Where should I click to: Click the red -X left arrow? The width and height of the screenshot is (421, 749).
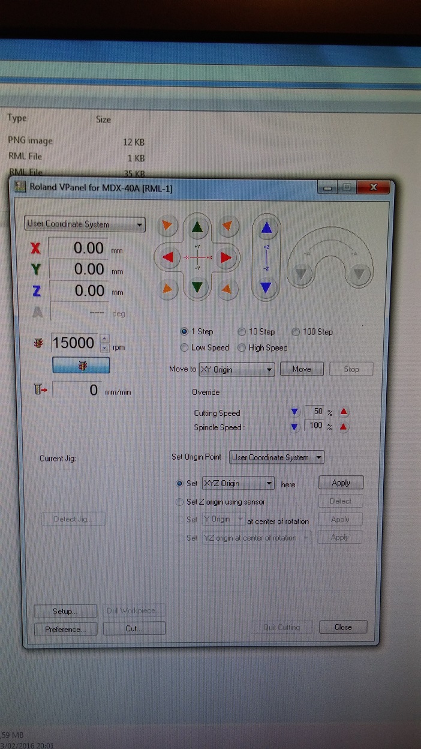(169, 258)
